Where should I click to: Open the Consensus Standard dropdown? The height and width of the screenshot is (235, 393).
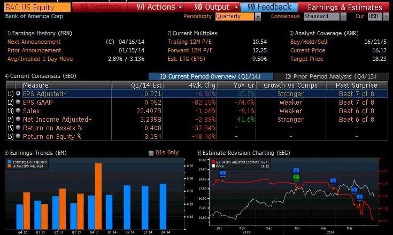point(343,17)
